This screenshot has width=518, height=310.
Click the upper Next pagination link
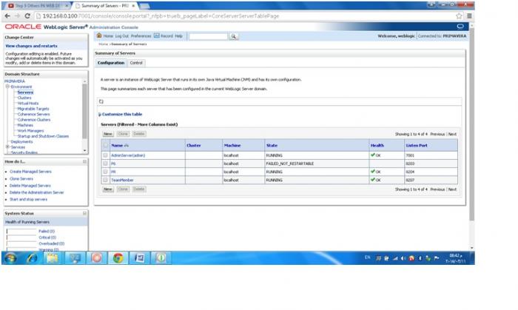click(452, 134)
